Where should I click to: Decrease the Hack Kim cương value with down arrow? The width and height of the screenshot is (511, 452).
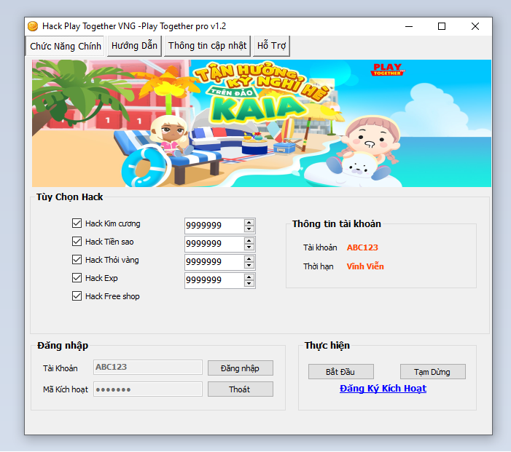(x=249, y=229)
